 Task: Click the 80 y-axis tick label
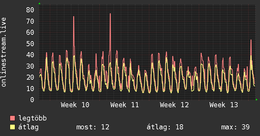[x=30, y=10]
